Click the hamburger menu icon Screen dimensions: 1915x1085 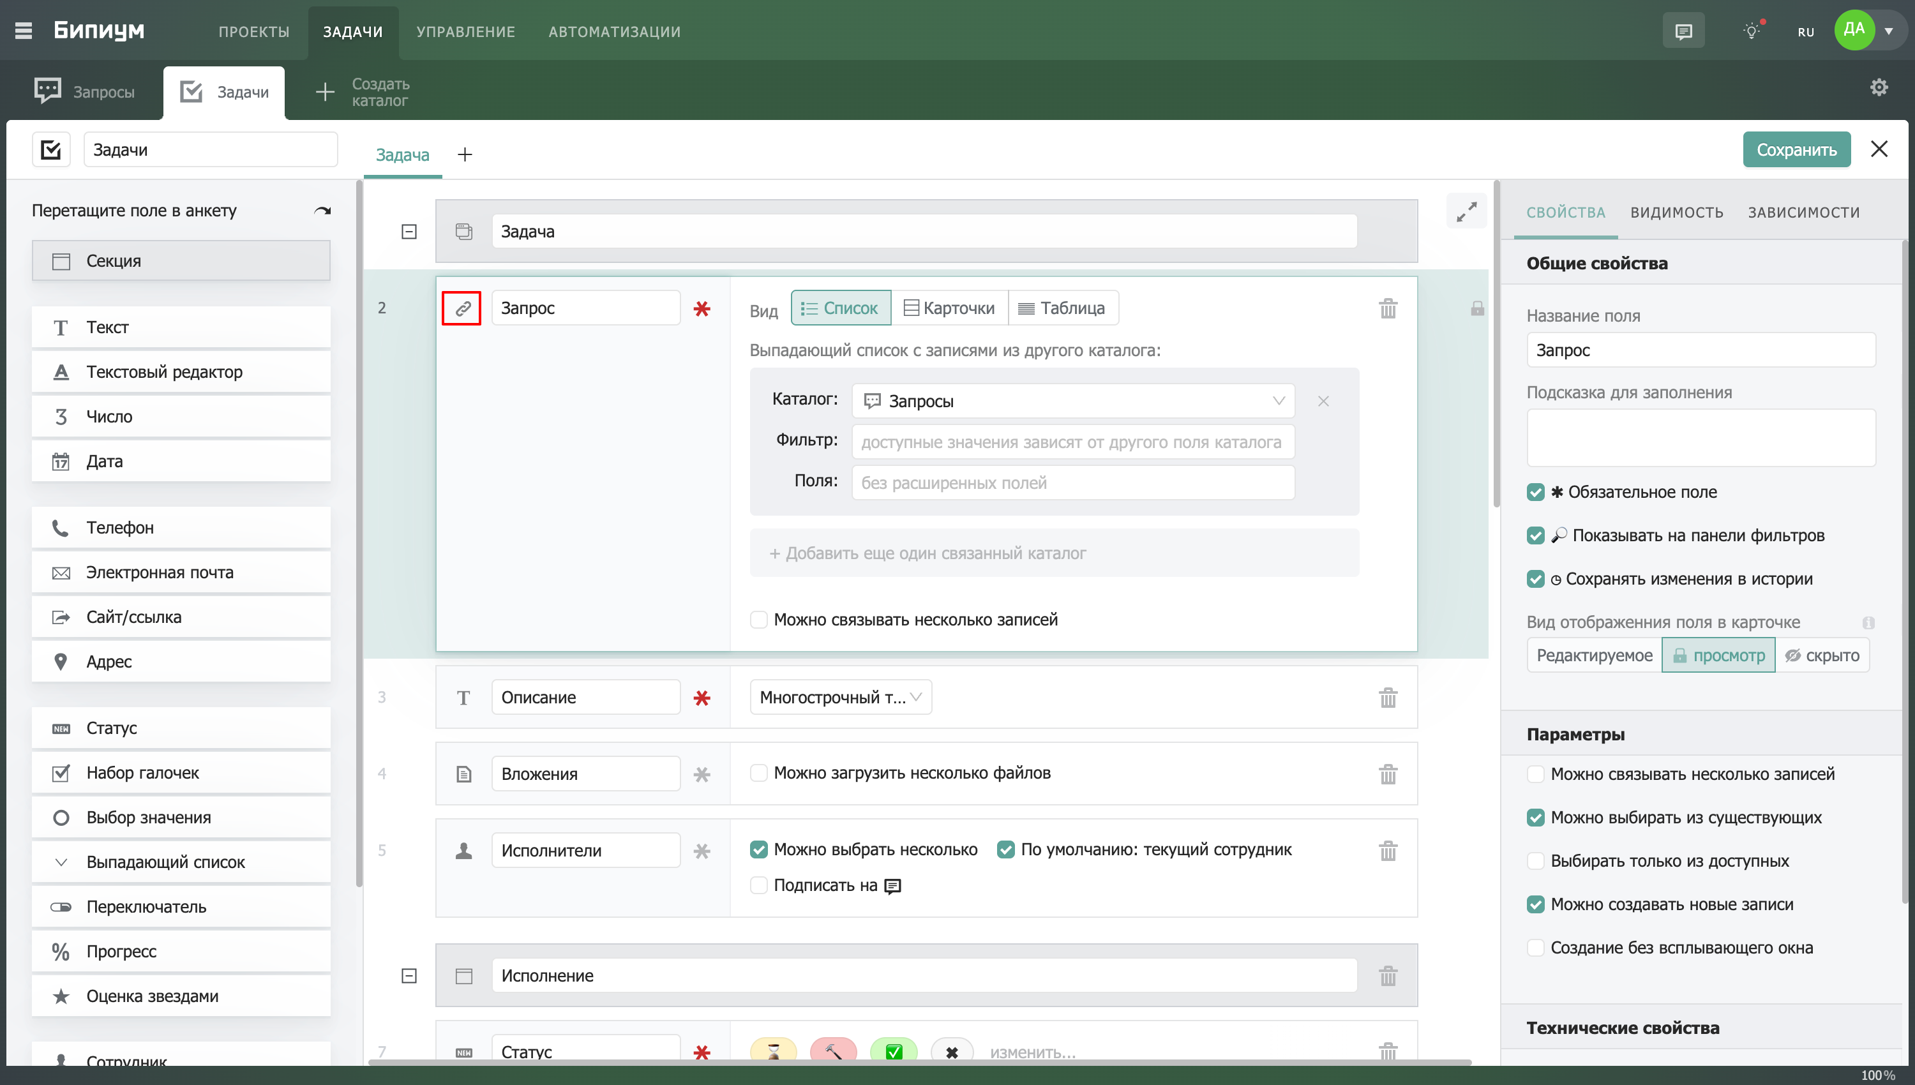point(23,31)
